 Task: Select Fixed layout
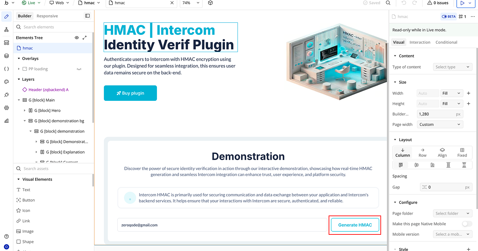click(462, 153)
